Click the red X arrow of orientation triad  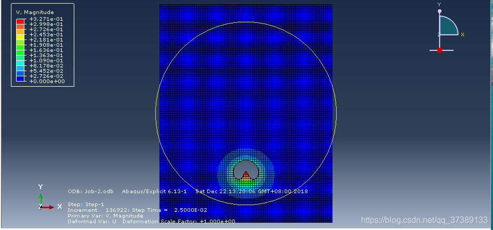[48, 207]
